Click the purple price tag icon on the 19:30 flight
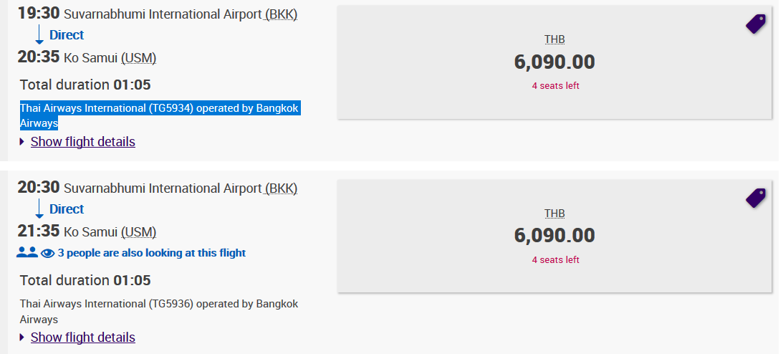This screenshot has width=783, height=354. (756, 24)
